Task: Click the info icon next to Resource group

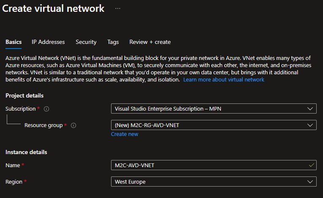Action: point(73,125)
